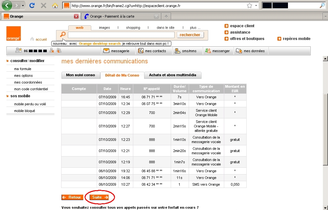Viewport: 328px width, 210px height.
Task: Open mobile perdu ou volé link
Action: [x=30, y=104]
